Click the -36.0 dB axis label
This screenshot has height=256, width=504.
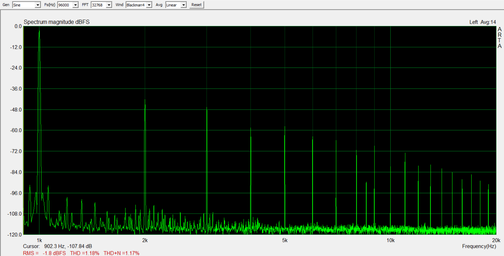tap(16, 89)
